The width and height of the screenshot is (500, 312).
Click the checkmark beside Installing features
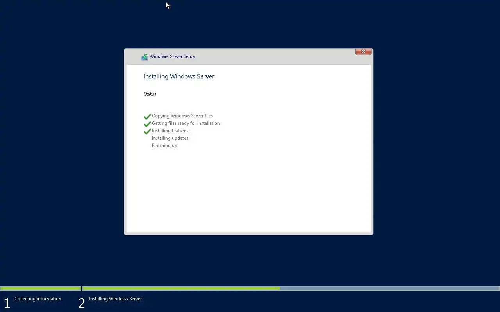[x=147, y=131]
